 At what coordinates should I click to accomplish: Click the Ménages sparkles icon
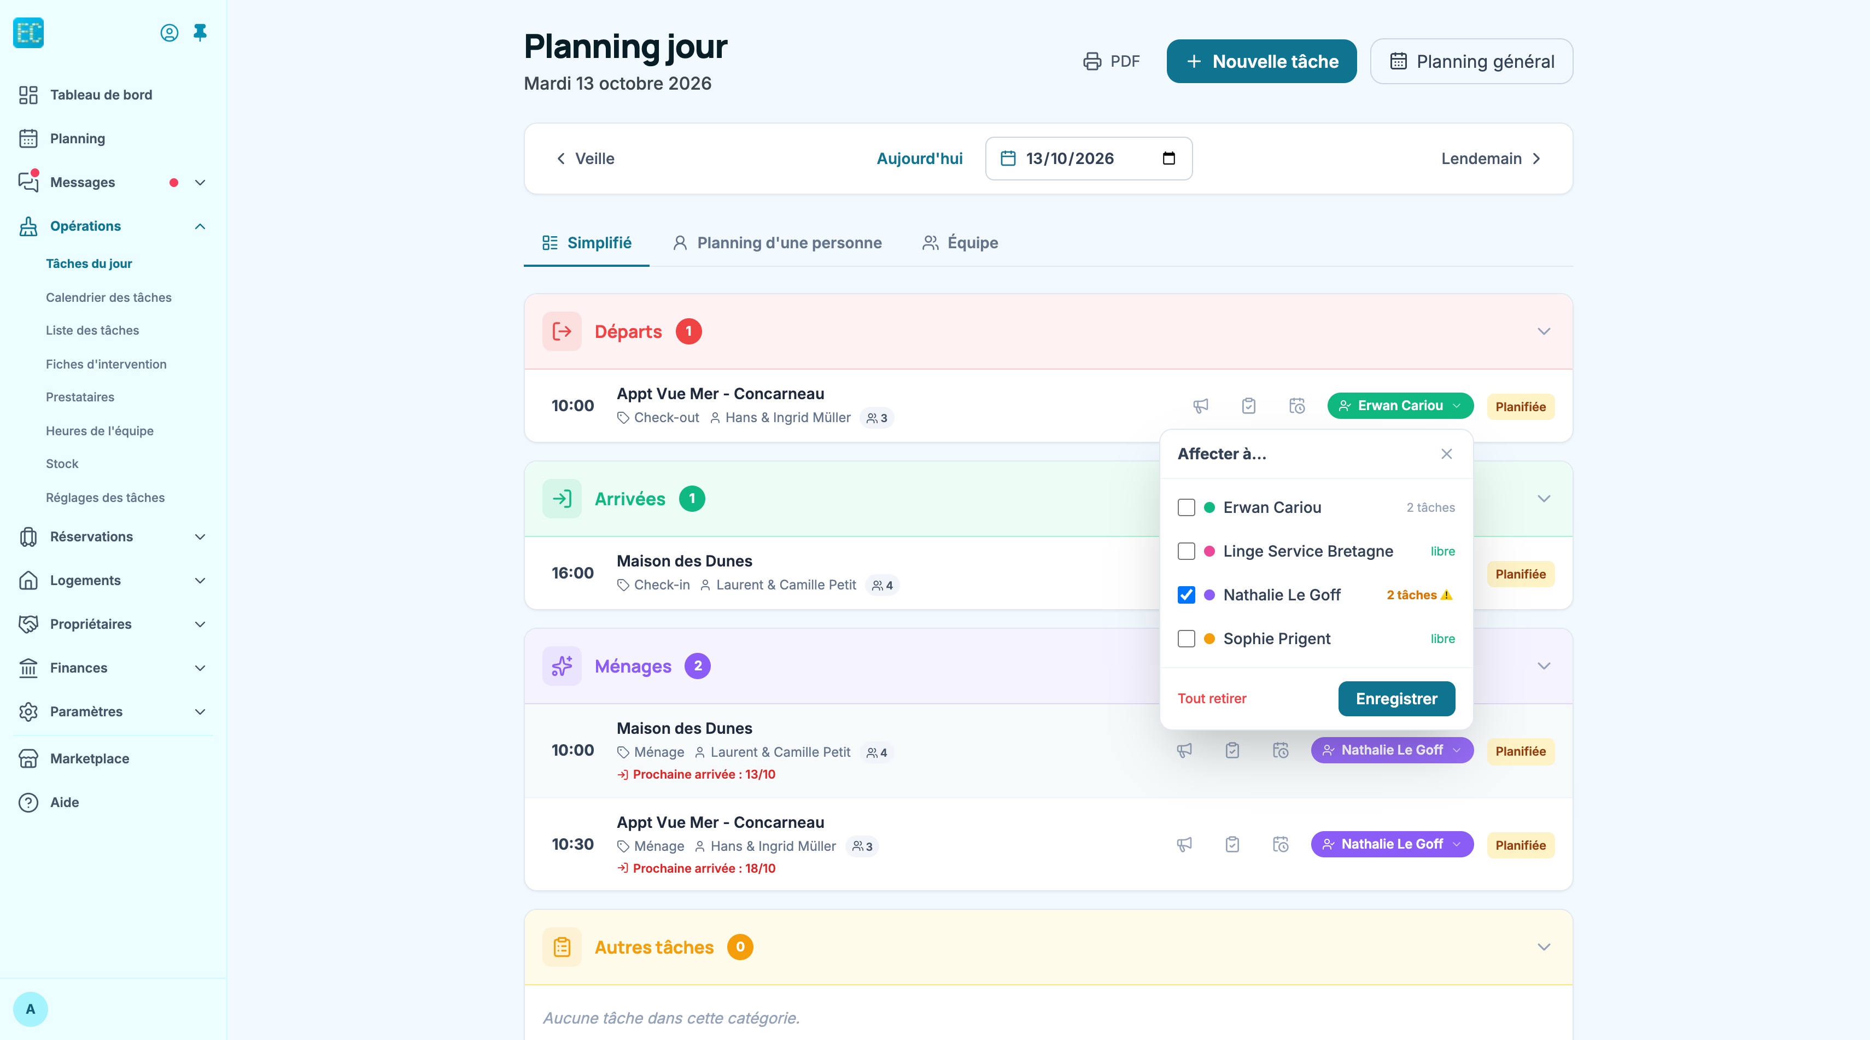562,666
